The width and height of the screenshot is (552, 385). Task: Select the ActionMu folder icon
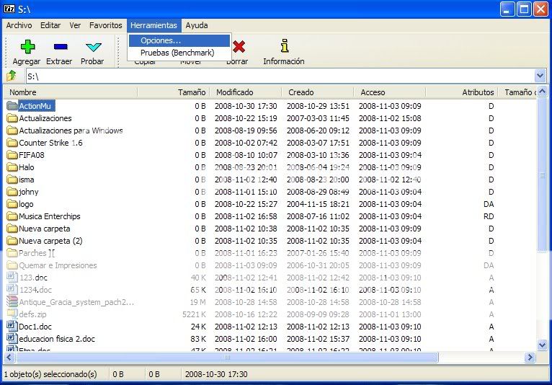pyautogui.click(x=12, y=106)
